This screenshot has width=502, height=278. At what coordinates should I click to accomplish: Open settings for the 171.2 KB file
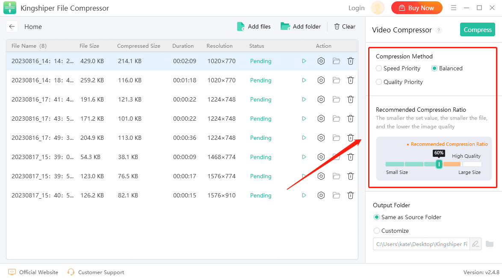coord(321,119)
